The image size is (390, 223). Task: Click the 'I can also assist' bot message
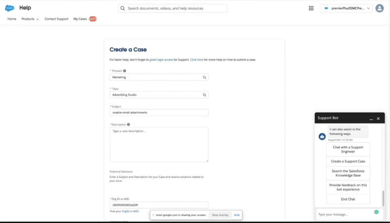click(348, 132)
